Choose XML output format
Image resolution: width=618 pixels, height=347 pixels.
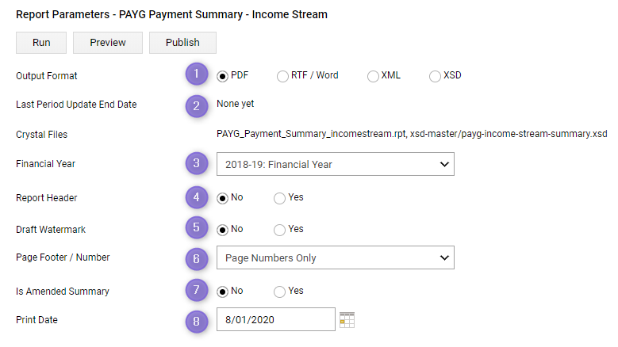pyautogui.click(x=373, y=76)
